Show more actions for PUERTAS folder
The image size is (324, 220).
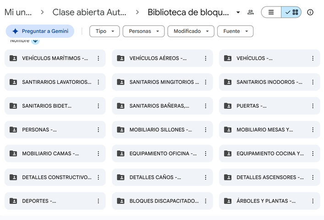click(313, 106)
